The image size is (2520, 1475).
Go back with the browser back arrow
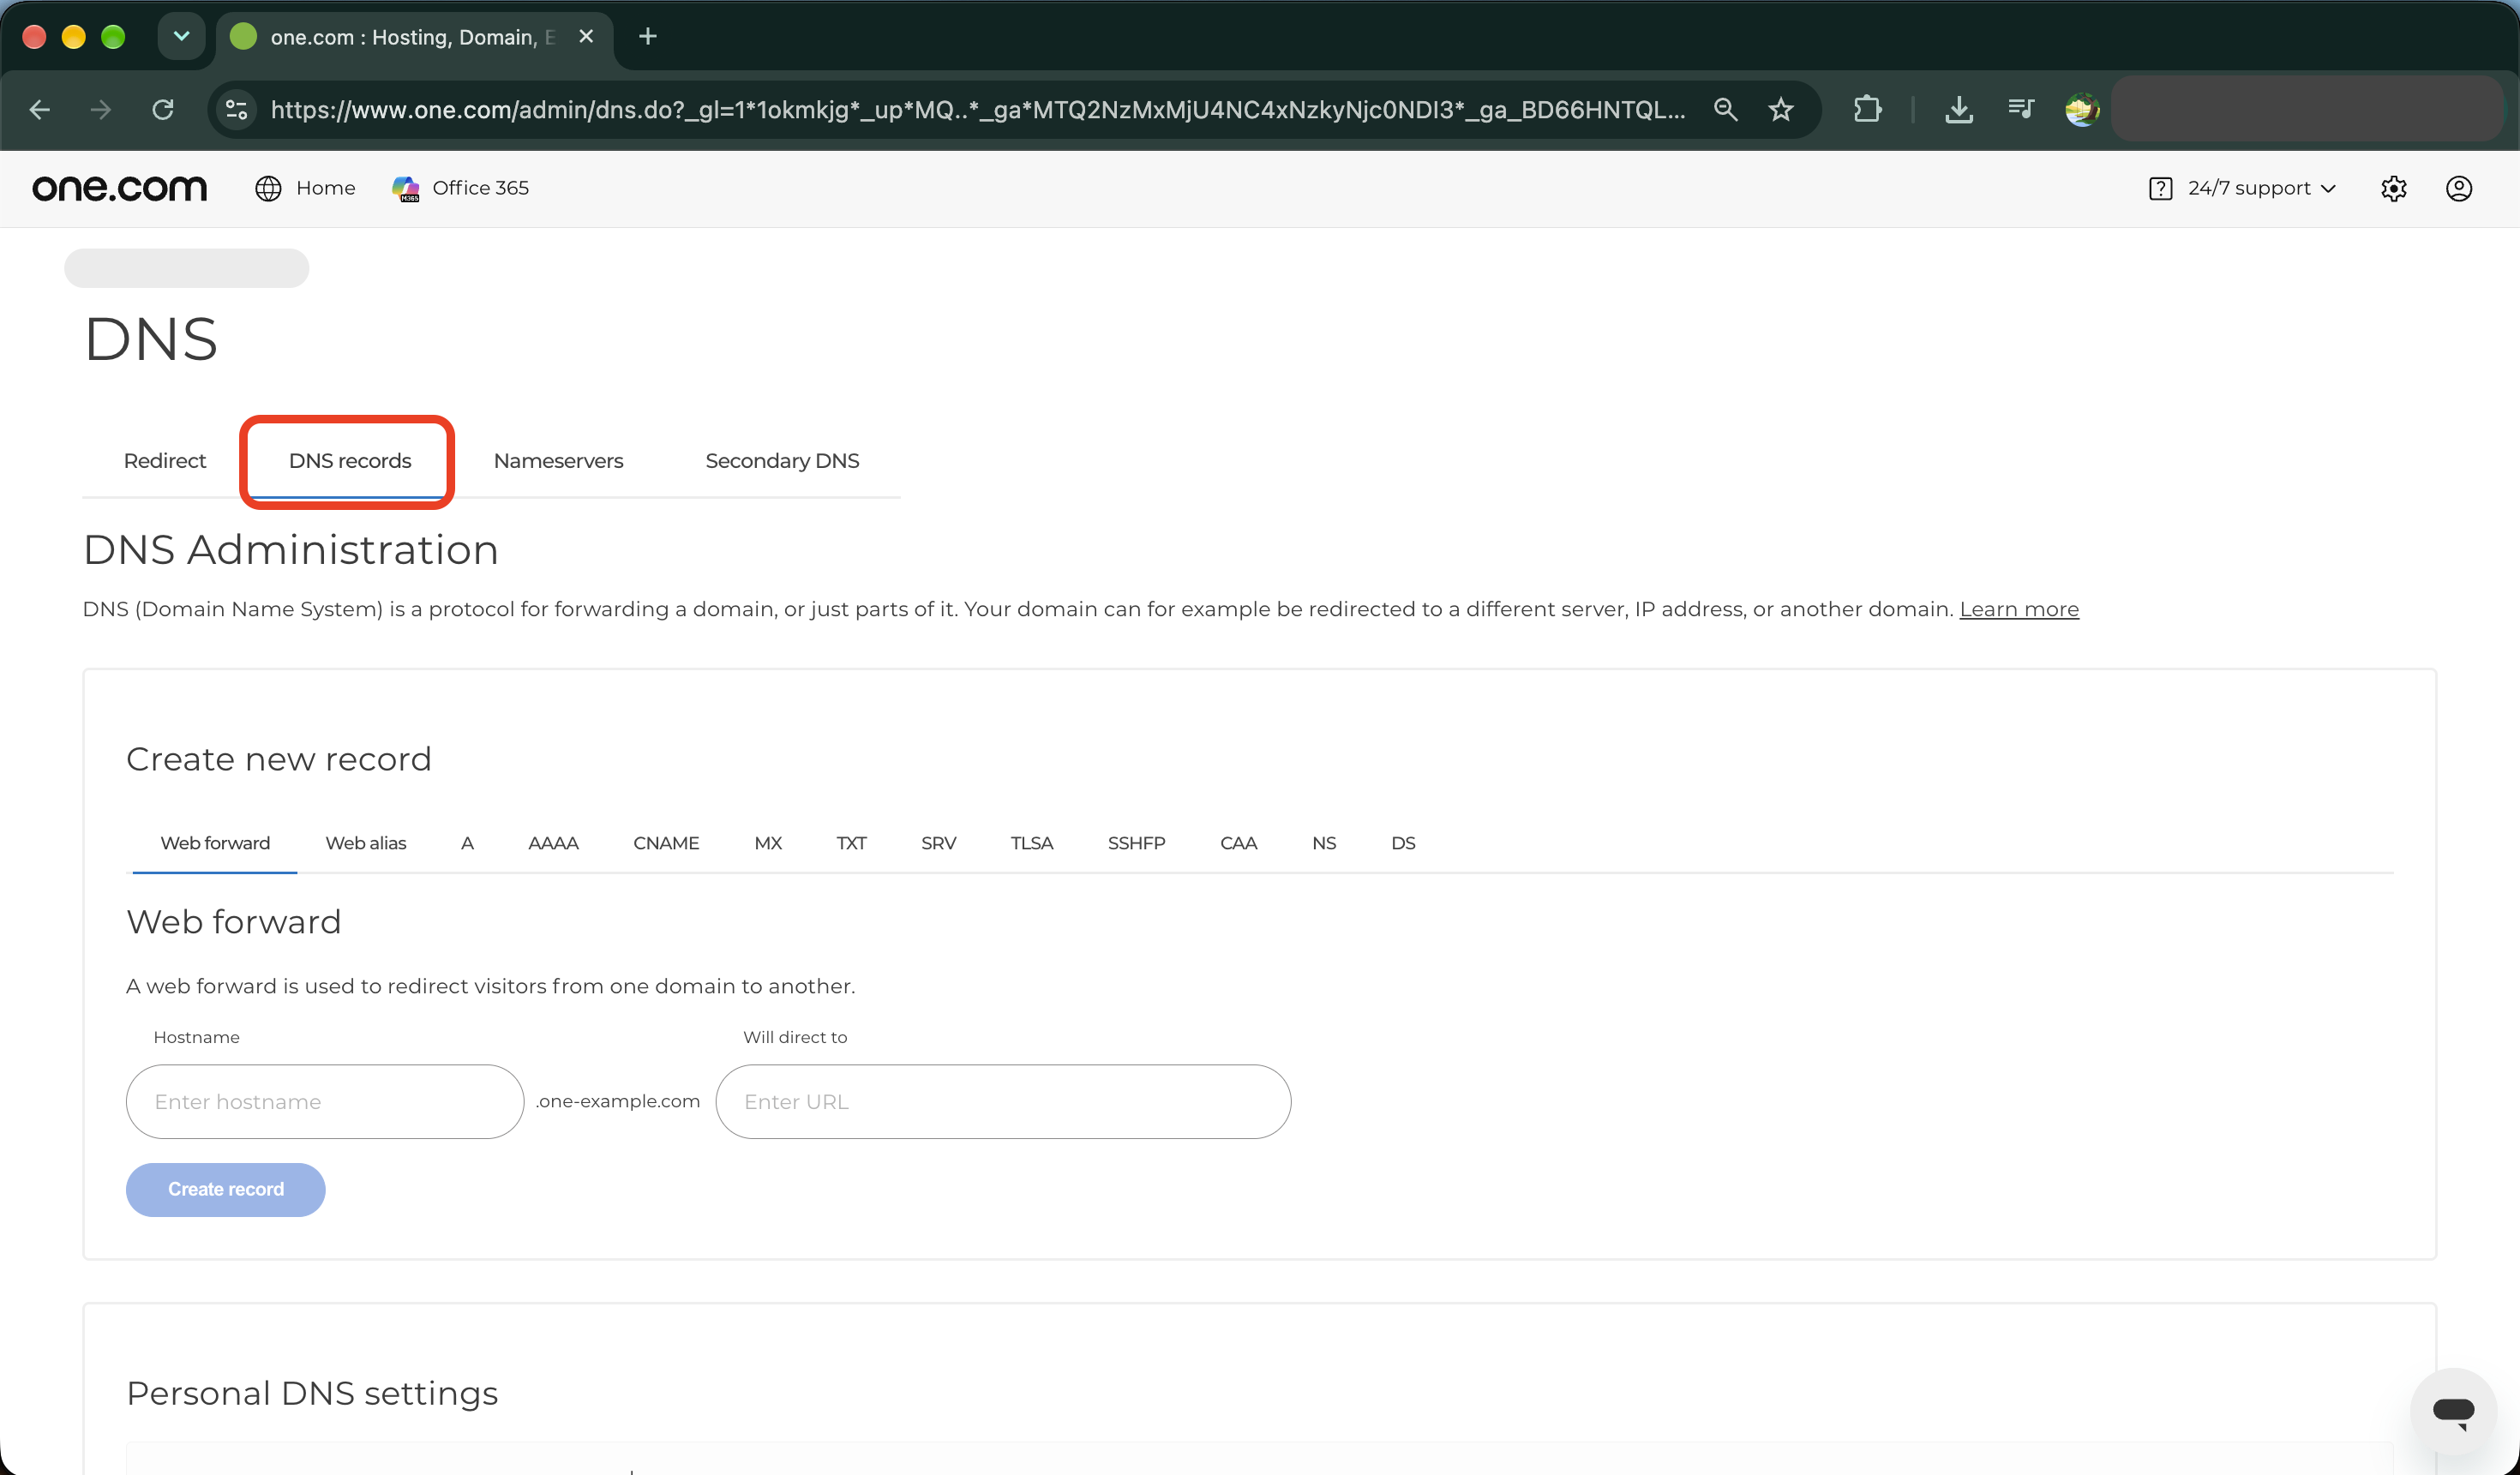(40, 109)
